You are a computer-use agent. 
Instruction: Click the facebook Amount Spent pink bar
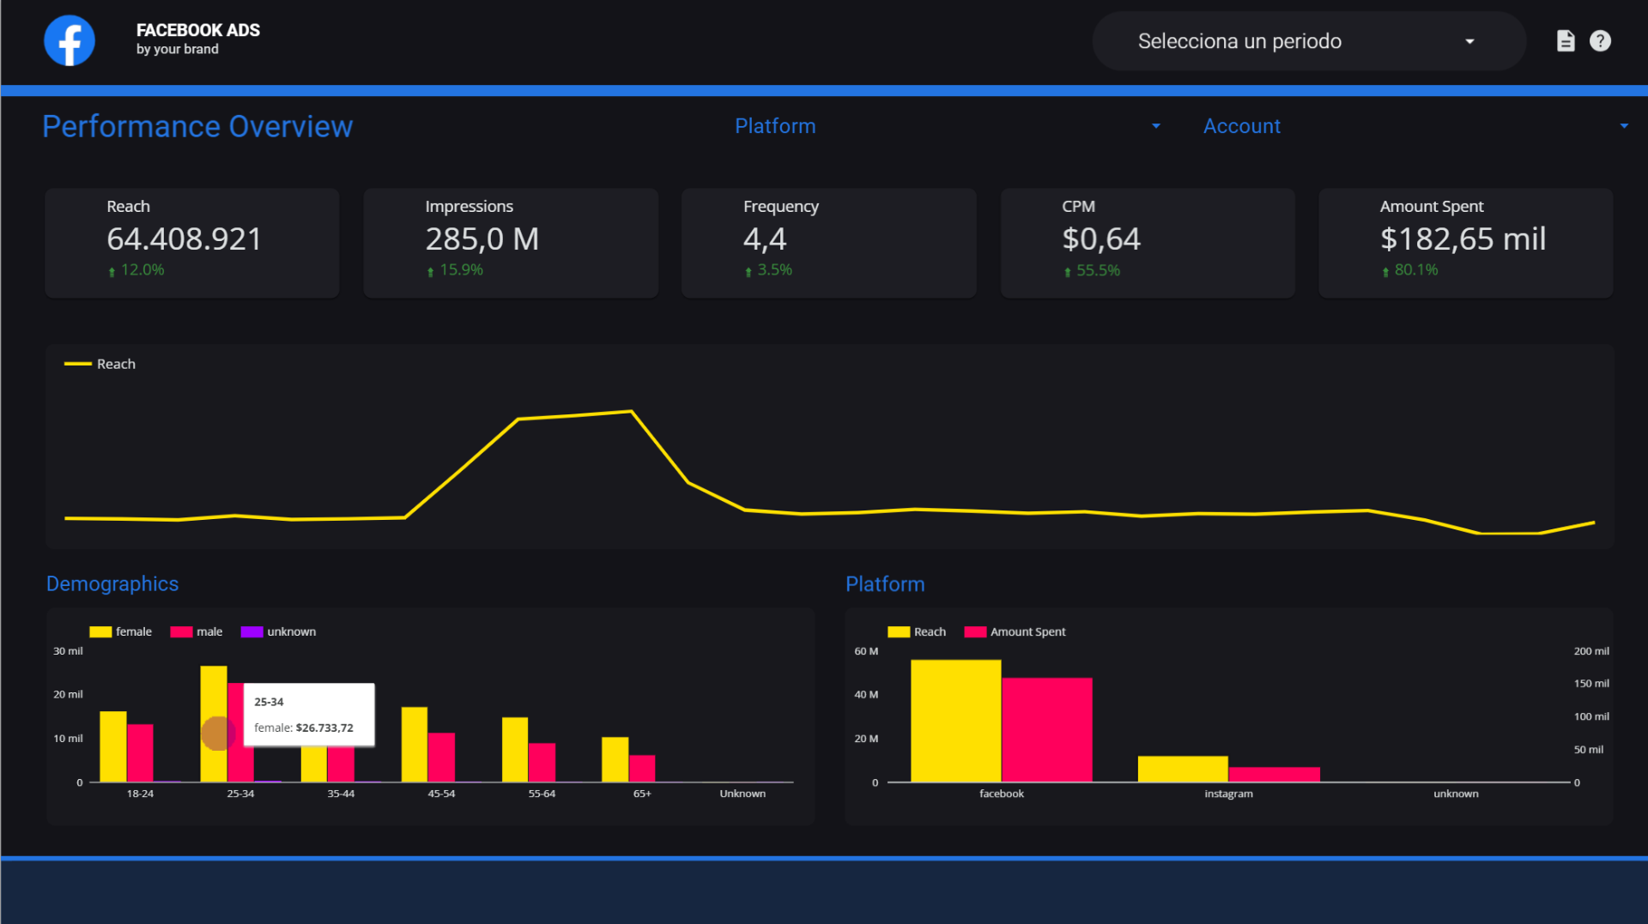pyautogui.click(x=1047, y=729)
